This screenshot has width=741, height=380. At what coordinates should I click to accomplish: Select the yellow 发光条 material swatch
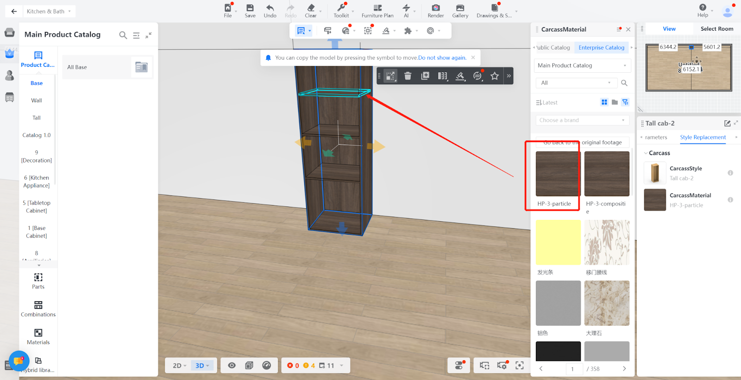558,243
